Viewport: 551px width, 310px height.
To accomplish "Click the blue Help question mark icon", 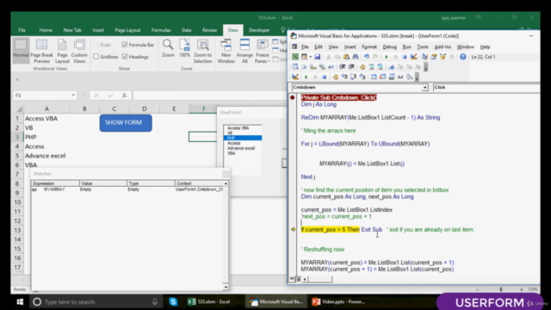I will click(463, 57).
